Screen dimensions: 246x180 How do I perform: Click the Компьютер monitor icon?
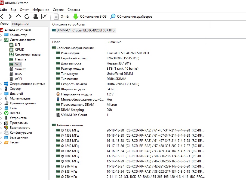tap(6, 35)
